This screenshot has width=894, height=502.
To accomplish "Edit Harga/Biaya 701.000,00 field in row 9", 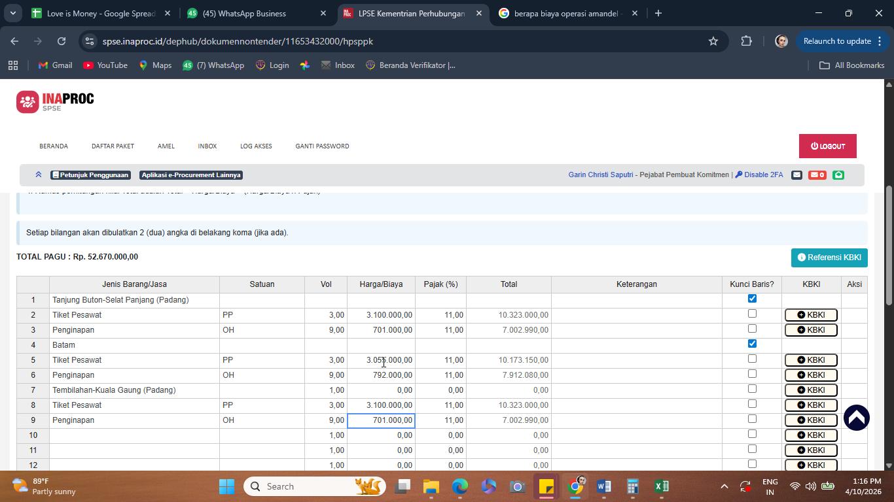I will pyautogui.click(x=381, y=420).
